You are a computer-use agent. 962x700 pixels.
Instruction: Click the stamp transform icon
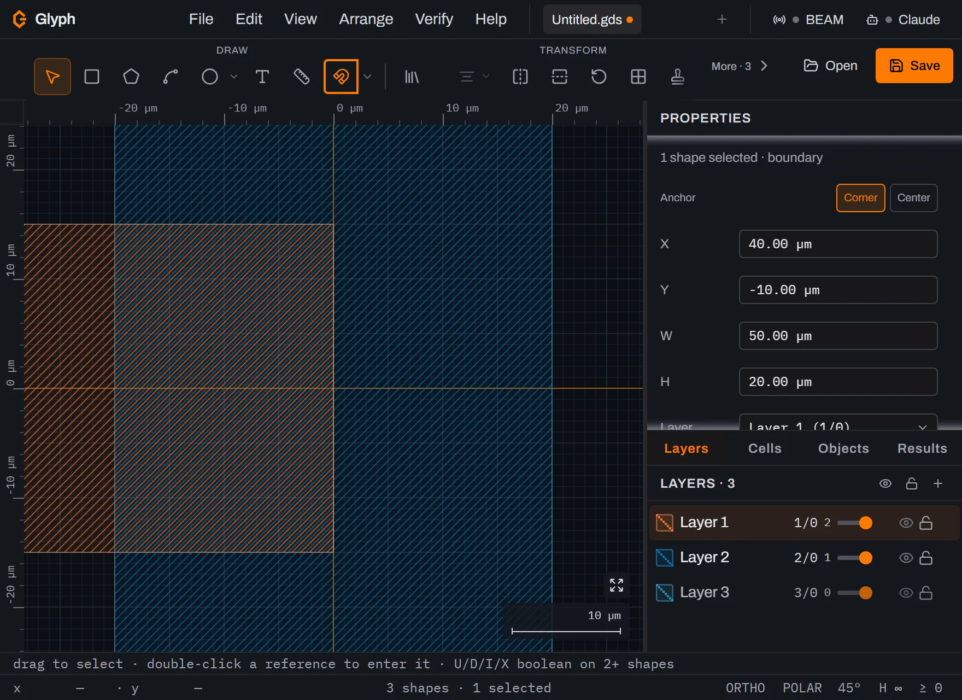pos(678,77)
